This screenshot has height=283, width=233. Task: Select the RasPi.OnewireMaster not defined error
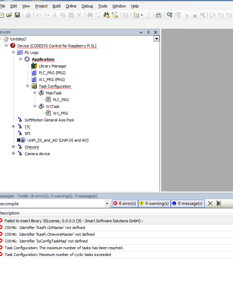[50, 234]
